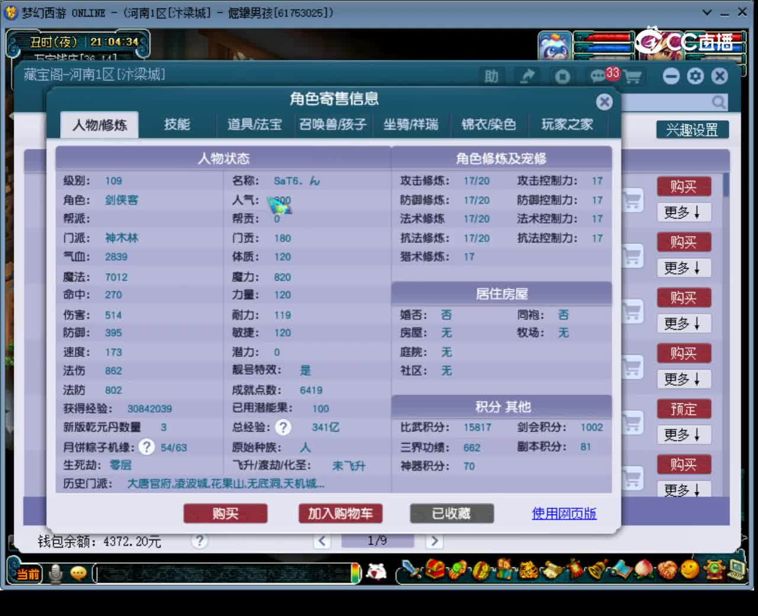Switch to the 锦衣/染色 tab
758x616 pixels.
pyautogui.click(x=489, y=124)
